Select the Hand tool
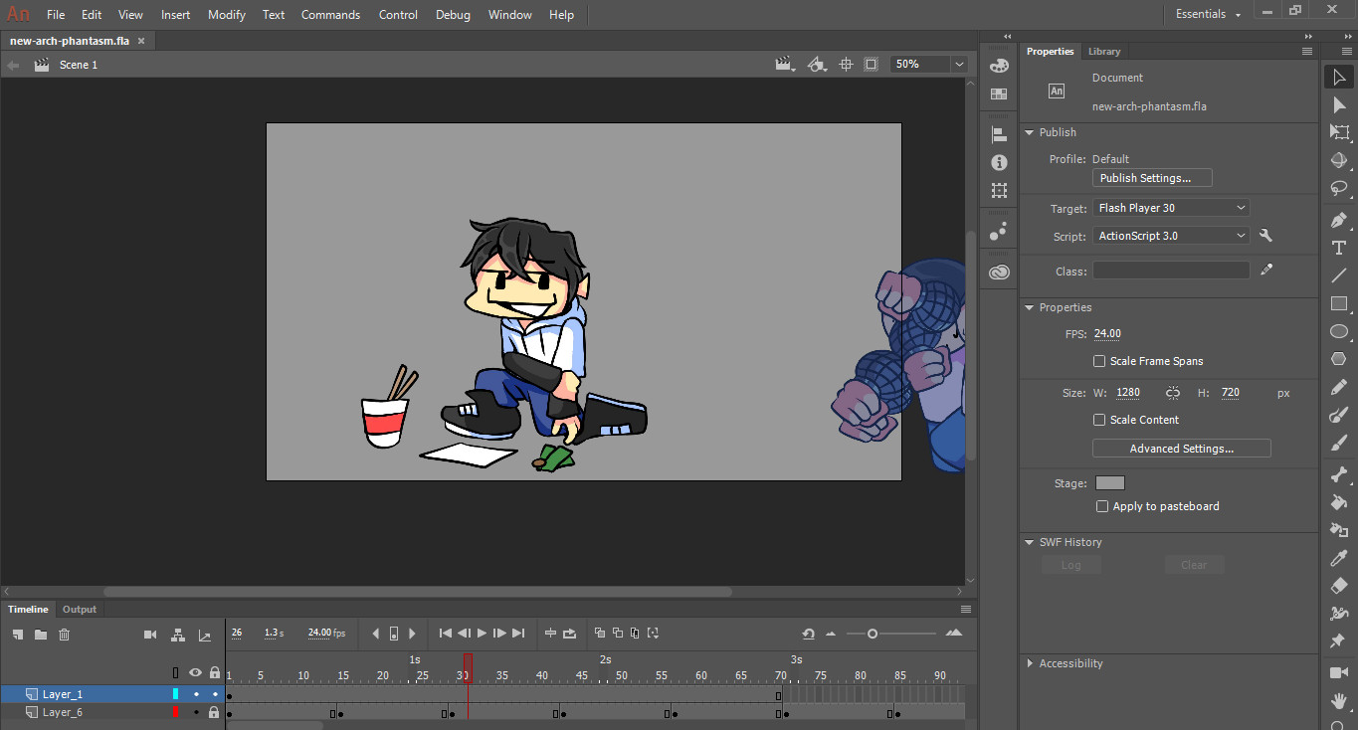The width and height of the screenshot is (1358, 730). click(x=1339, y=700)
